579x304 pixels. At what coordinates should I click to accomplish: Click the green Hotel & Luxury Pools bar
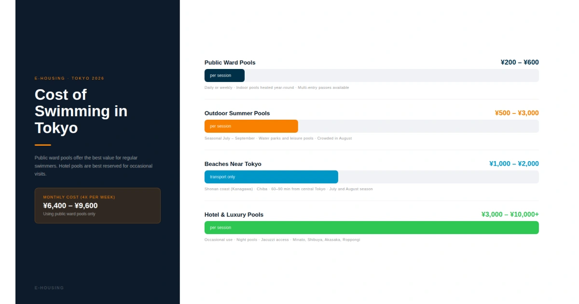click(x=372, y=228)
